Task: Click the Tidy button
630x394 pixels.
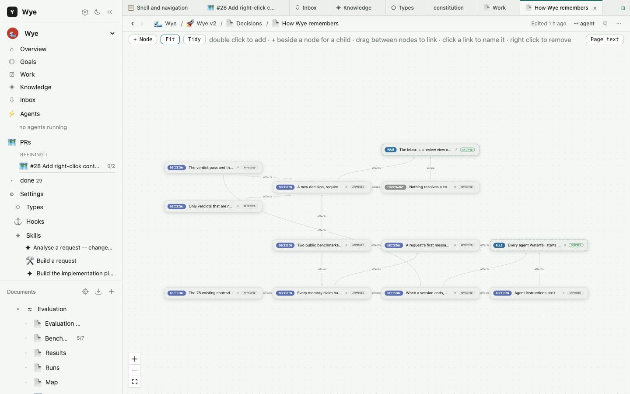Action: [x=194, y=39]
